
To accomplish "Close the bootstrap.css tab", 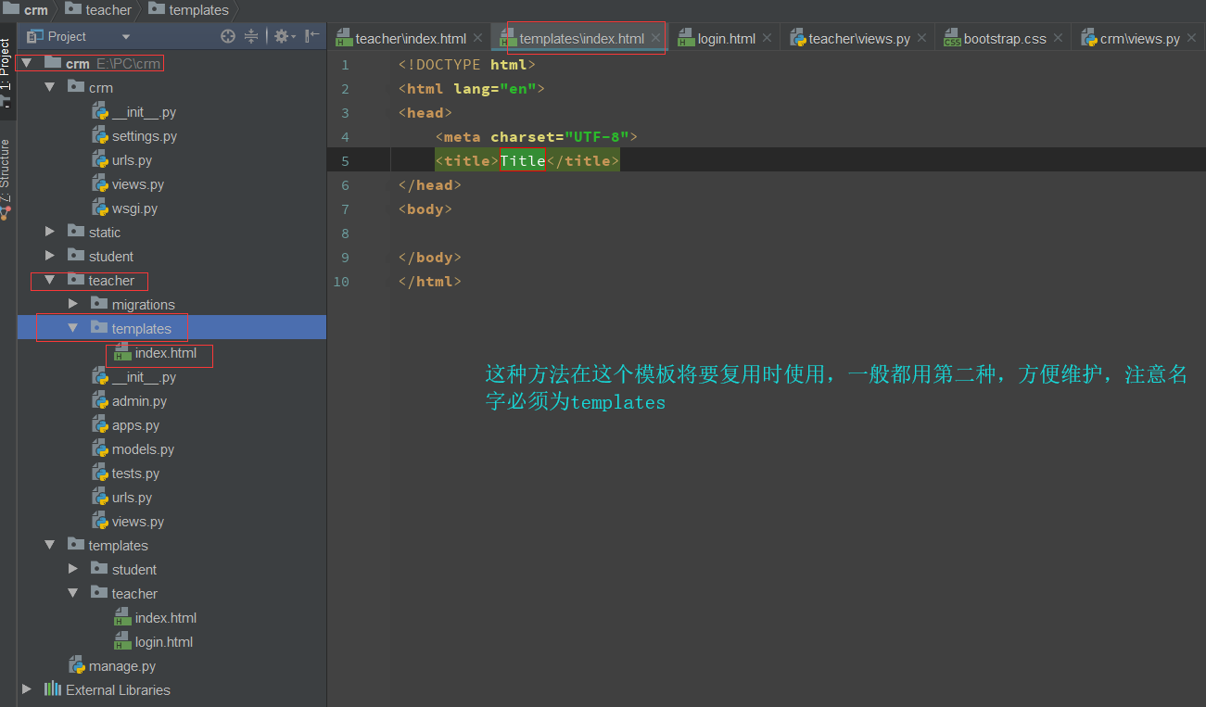I will coord(1058,38).
